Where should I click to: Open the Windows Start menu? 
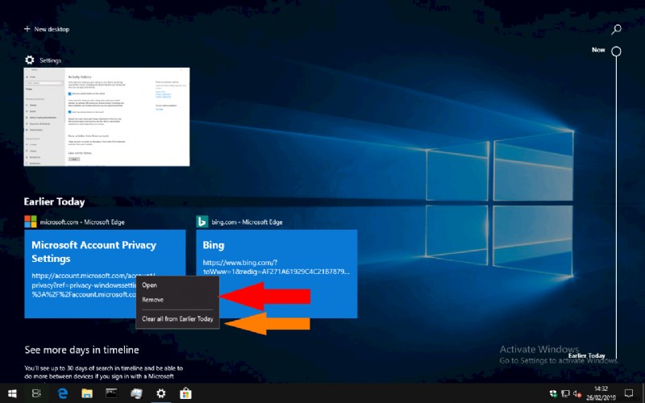[x=12, y=393]
